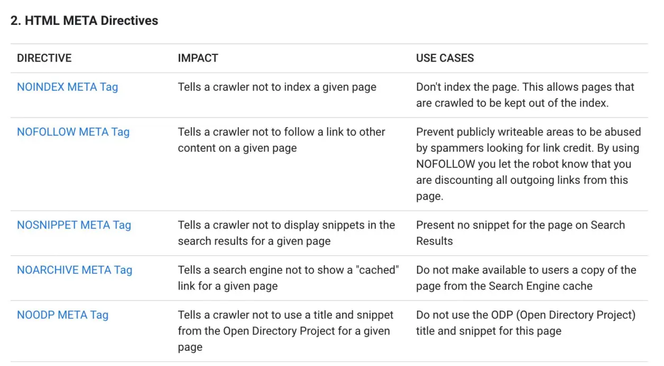The image size is (664, 366).
Task: Click the IMPACT column header
Action: (x=198, y=58)
